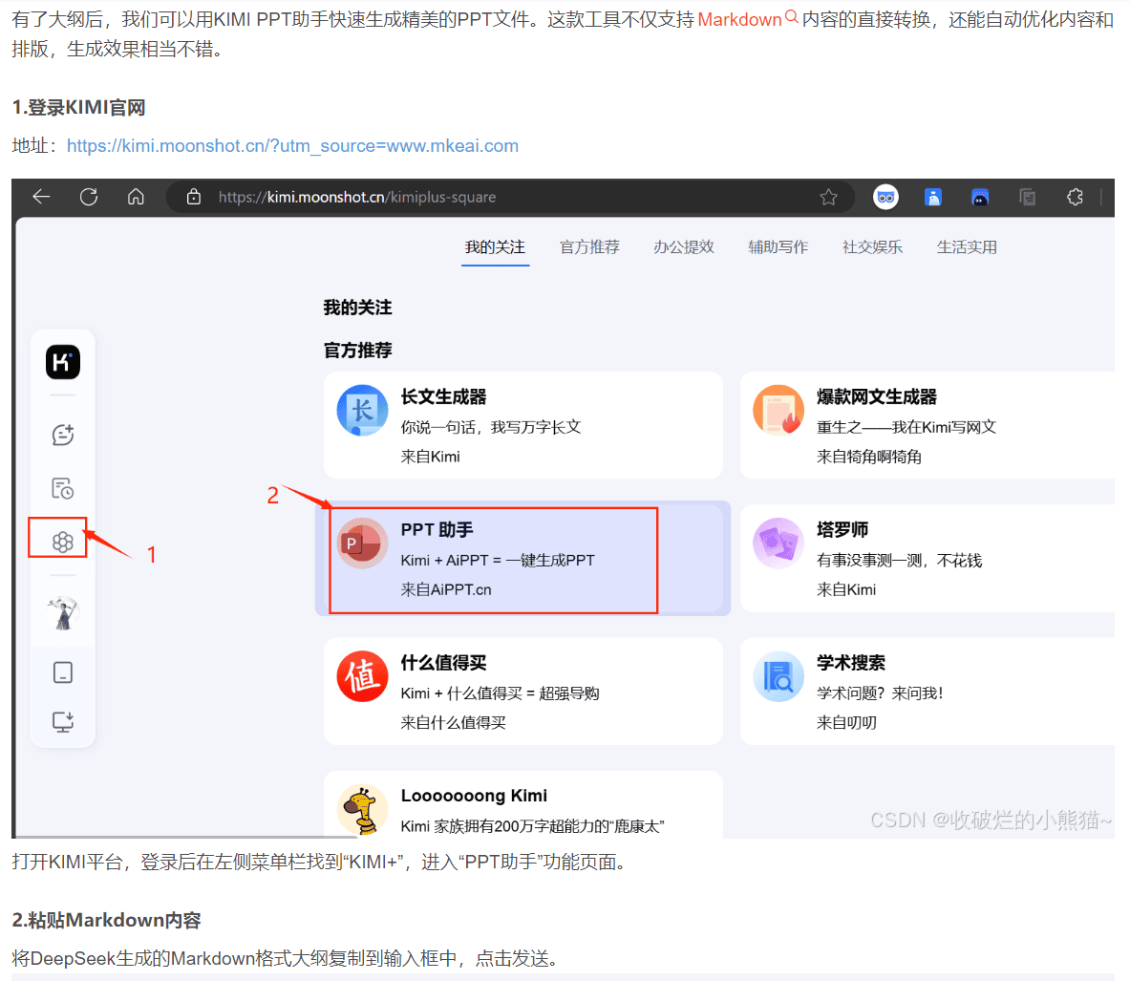Click the 长文生成器 app icon

pos(362,411)
